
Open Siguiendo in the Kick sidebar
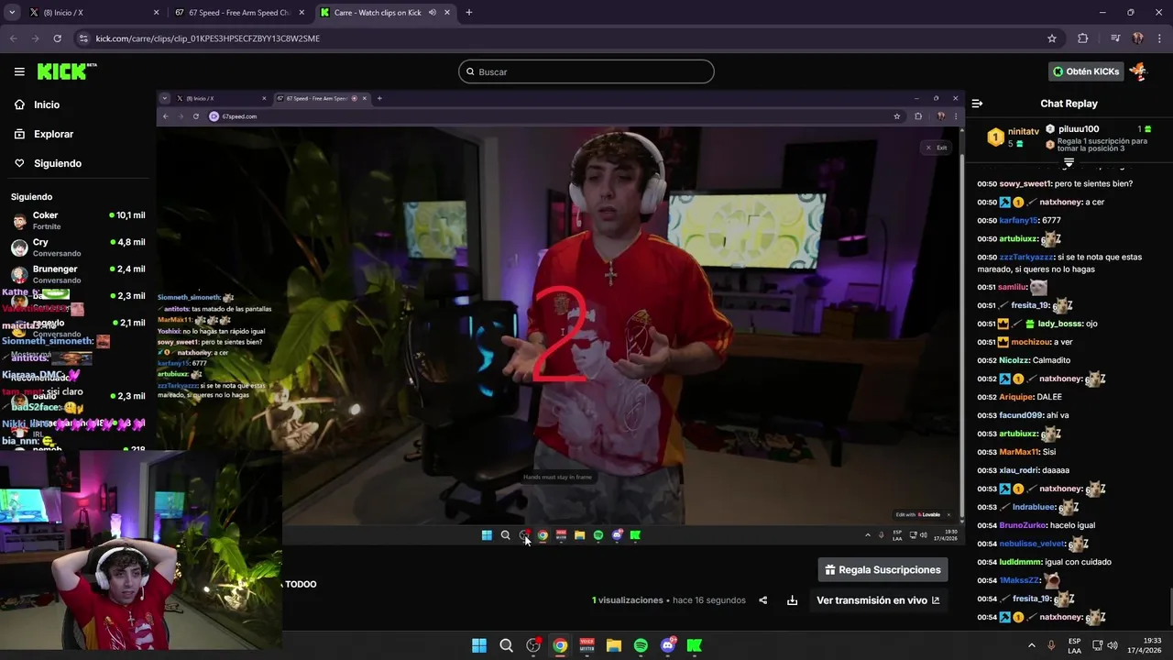(x=58, y=163)
